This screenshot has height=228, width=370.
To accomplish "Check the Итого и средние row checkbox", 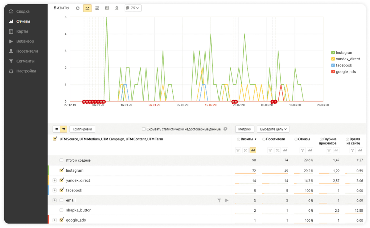I will point(61,160).
